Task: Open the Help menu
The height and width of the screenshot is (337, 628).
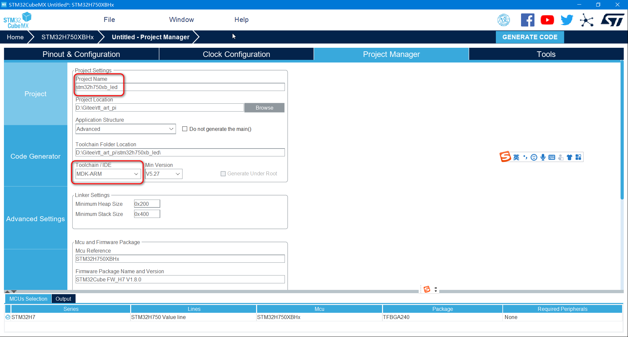Action: [241, 20]
